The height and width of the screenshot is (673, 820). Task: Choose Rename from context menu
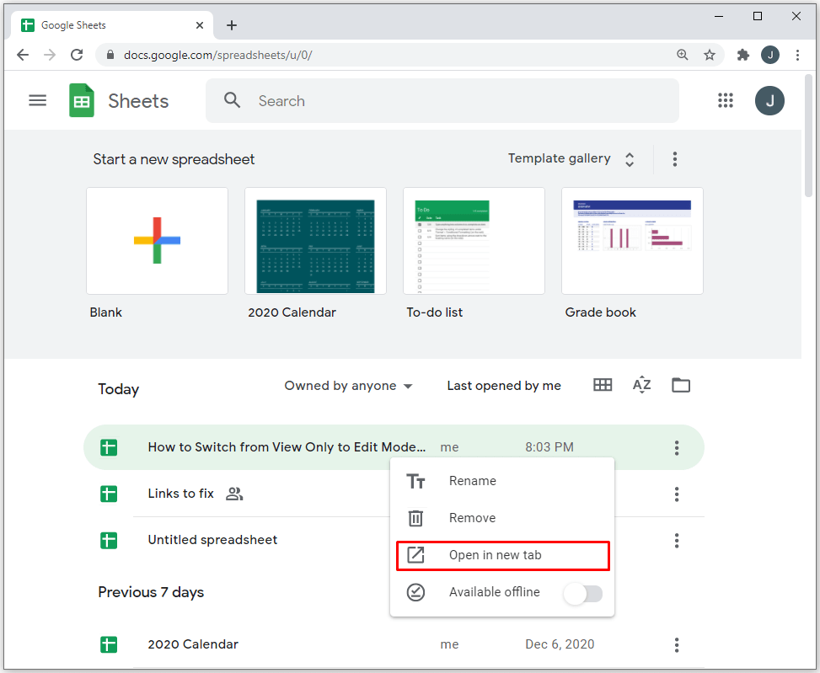472,481
